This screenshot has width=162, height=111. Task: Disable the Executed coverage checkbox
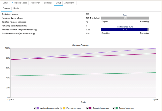[87, 108]
